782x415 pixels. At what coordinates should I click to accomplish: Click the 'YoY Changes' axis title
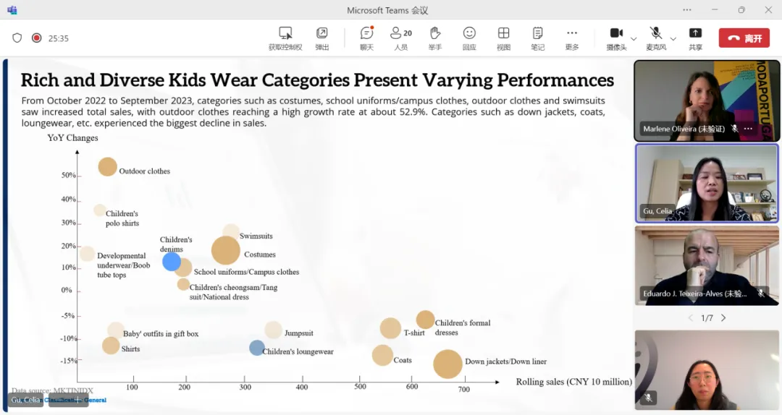(73, 138)
